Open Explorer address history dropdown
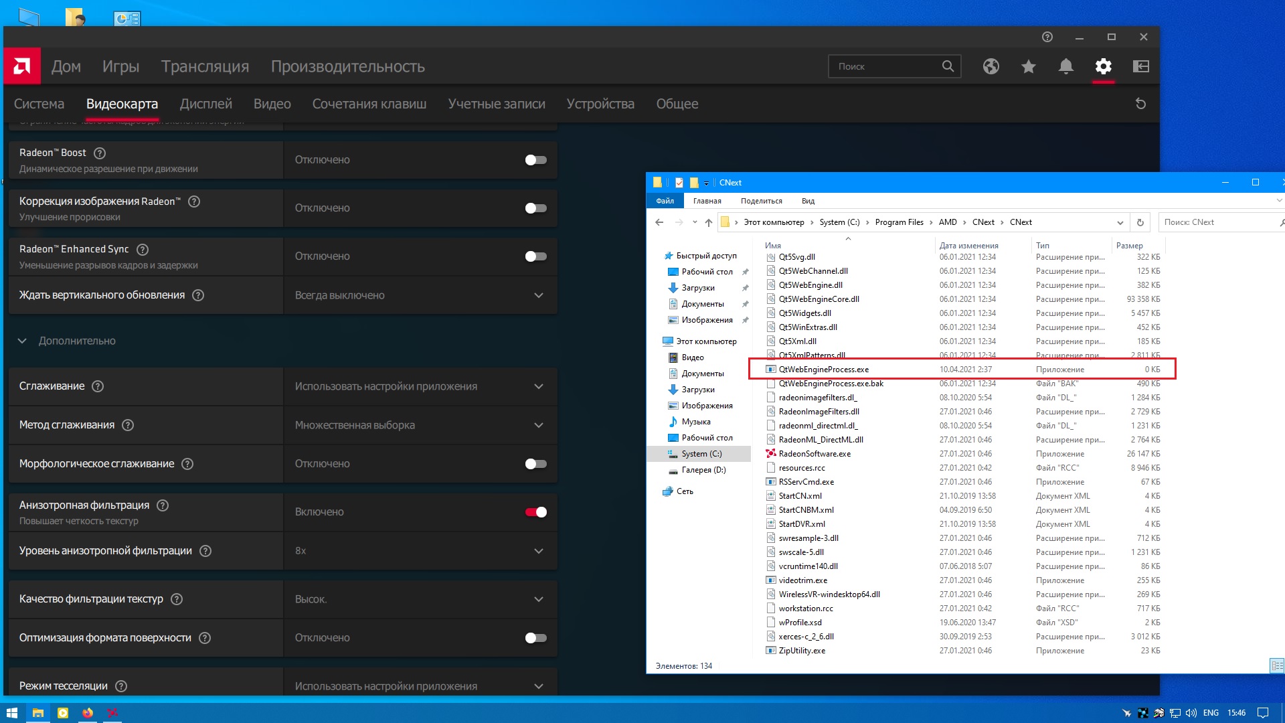 [1120, 222]
